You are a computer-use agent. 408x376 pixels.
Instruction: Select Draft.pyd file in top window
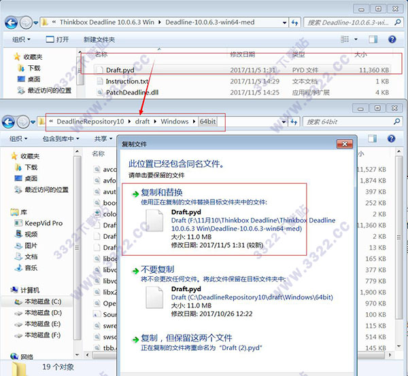tap(242, 70)
